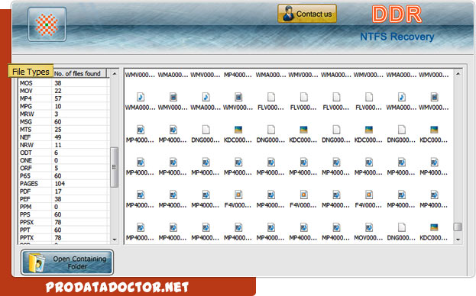Select the NRW file type row

tap(63, 145)
